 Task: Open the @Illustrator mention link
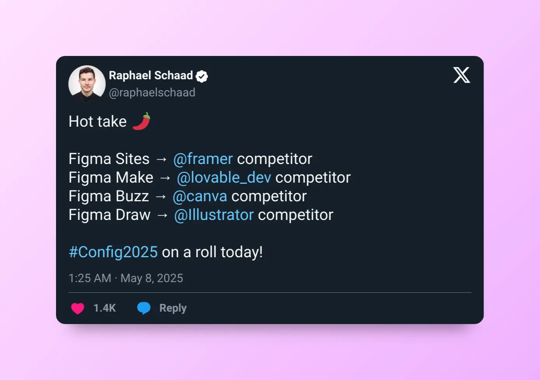(x=214, y=215)
